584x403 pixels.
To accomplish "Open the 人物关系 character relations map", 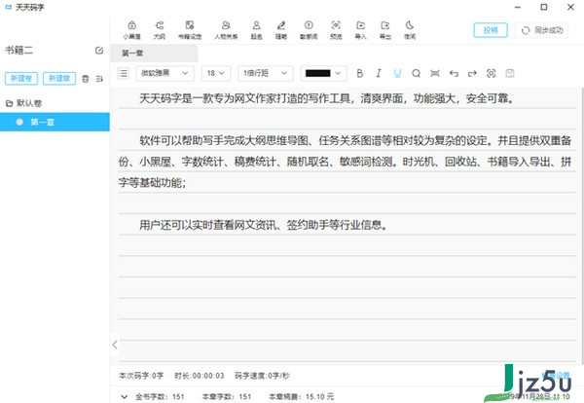I will point(226,30).
